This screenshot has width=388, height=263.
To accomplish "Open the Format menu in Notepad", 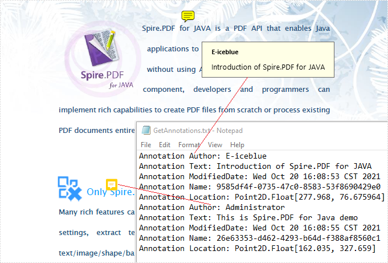I will (x=189, y=145).
